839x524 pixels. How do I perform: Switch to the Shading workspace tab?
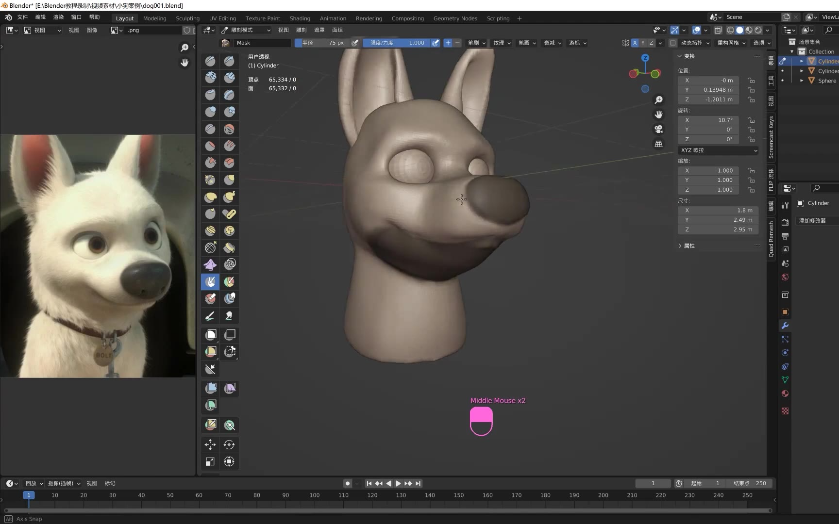(300, 18)
